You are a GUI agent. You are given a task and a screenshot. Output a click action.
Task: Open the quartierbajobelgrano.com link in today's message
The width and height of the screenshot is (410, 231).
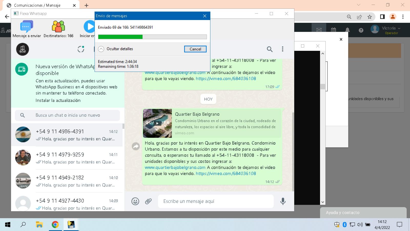175,167
